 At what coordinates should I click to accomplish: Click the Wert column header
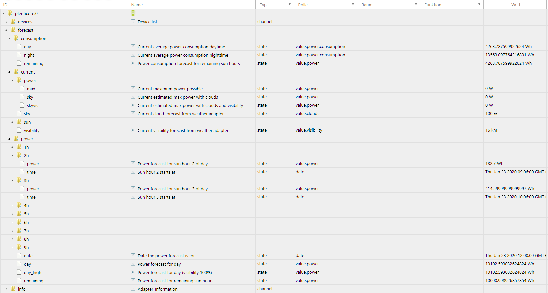point(516,4)
